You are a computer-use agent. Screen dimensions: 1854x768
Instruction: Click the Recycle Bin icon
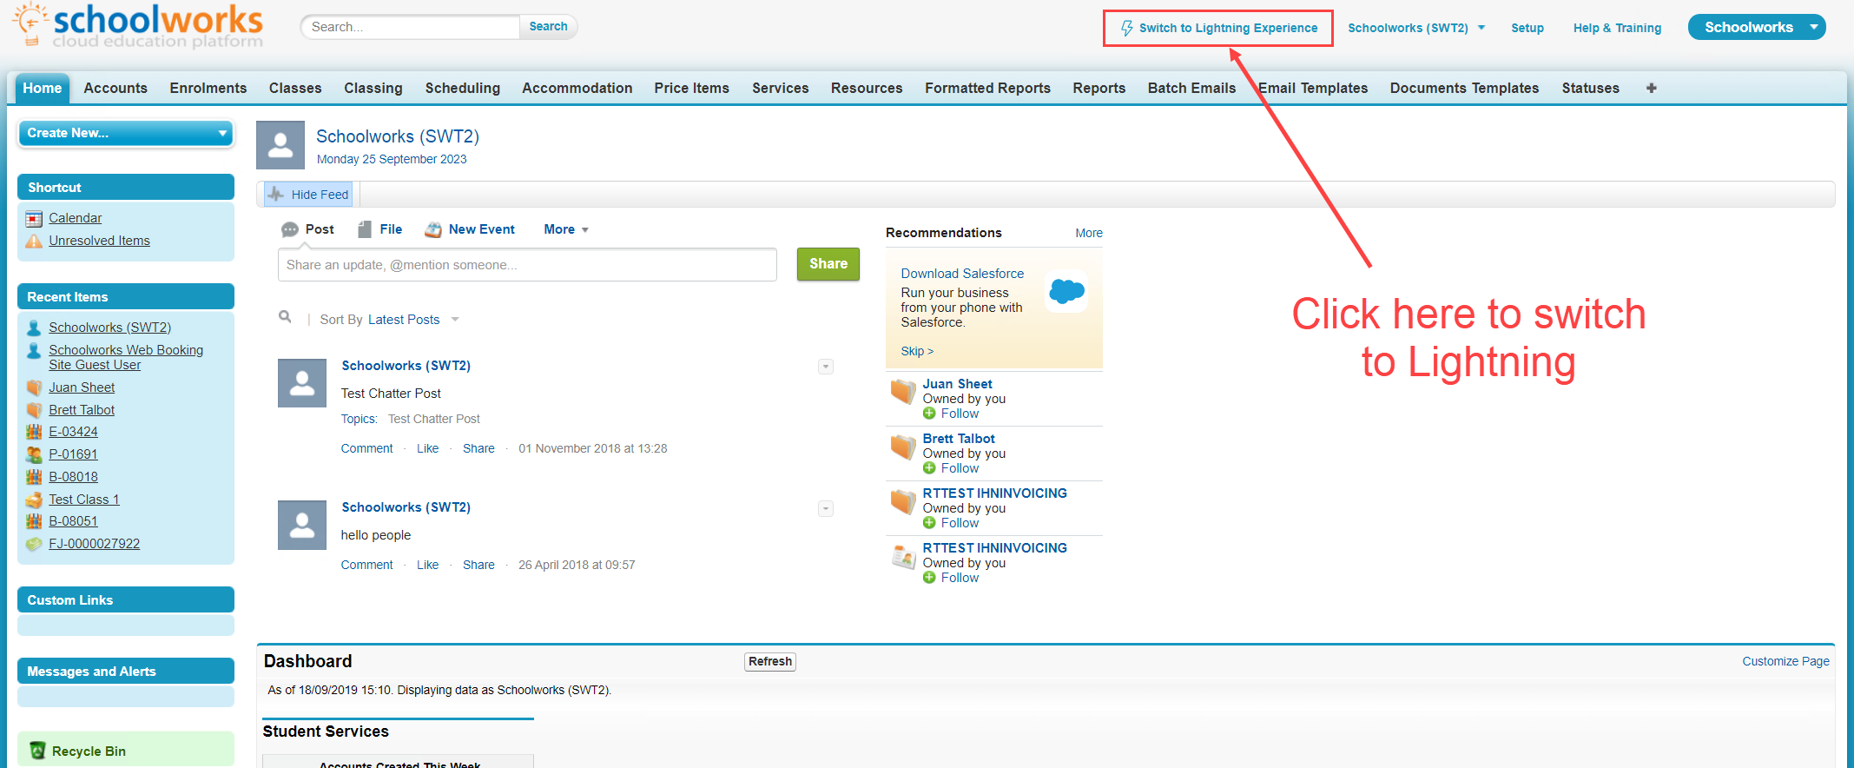tap(37, 751)
